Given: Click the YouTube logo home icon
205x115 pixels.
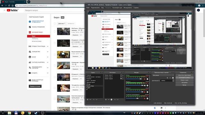Looking at the screenshot, I should [12, 10].
